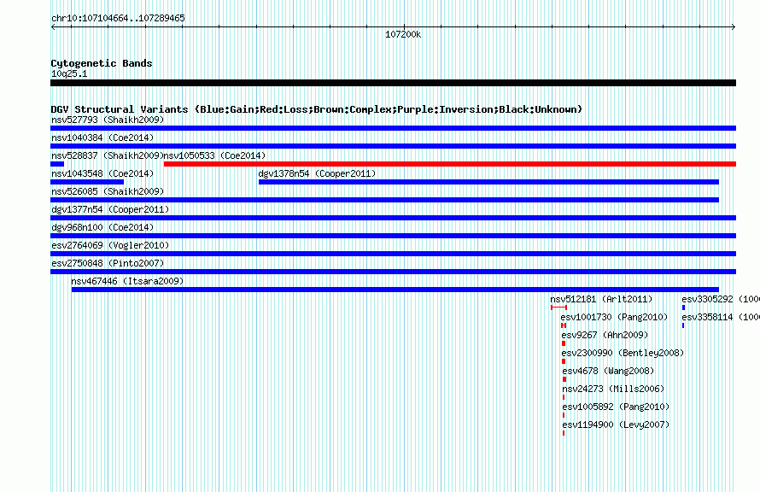The height and width of the screenshot is (492, 760).
Task: Open nsv526085 (Shaikh2009) label
Action: [x=108, y=191]
